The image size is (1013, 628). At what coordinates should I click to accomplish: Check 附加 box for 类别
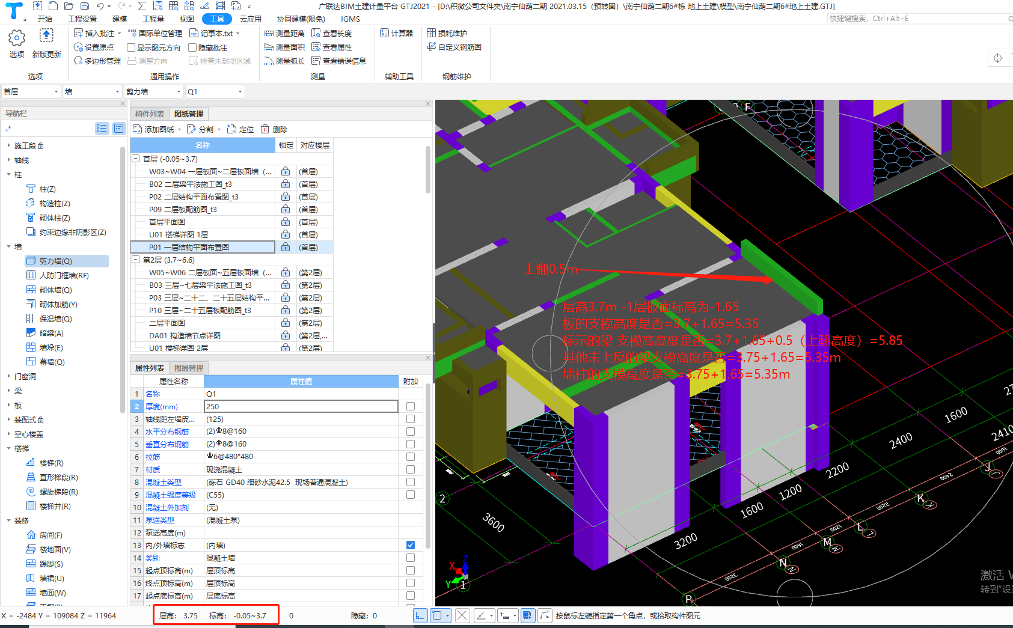click(x=411, y=558)
